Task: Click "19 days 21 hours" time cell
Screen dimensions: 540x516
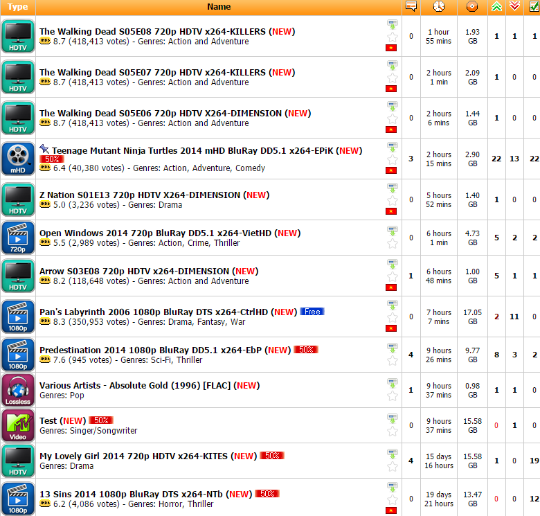Action: (439, 499)
